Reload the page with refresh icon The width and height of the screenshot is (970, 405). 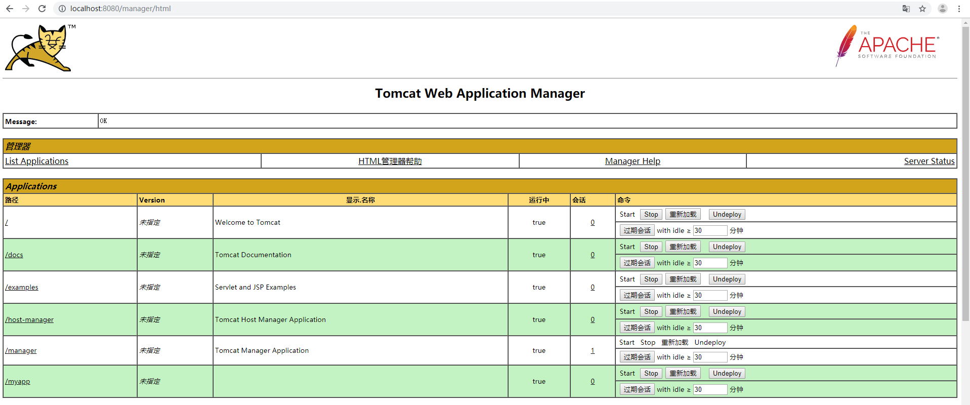(x=42, y=9)
